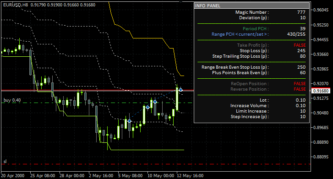
Task: Click the 'Magic Number :' label
Action: point(252,12)
